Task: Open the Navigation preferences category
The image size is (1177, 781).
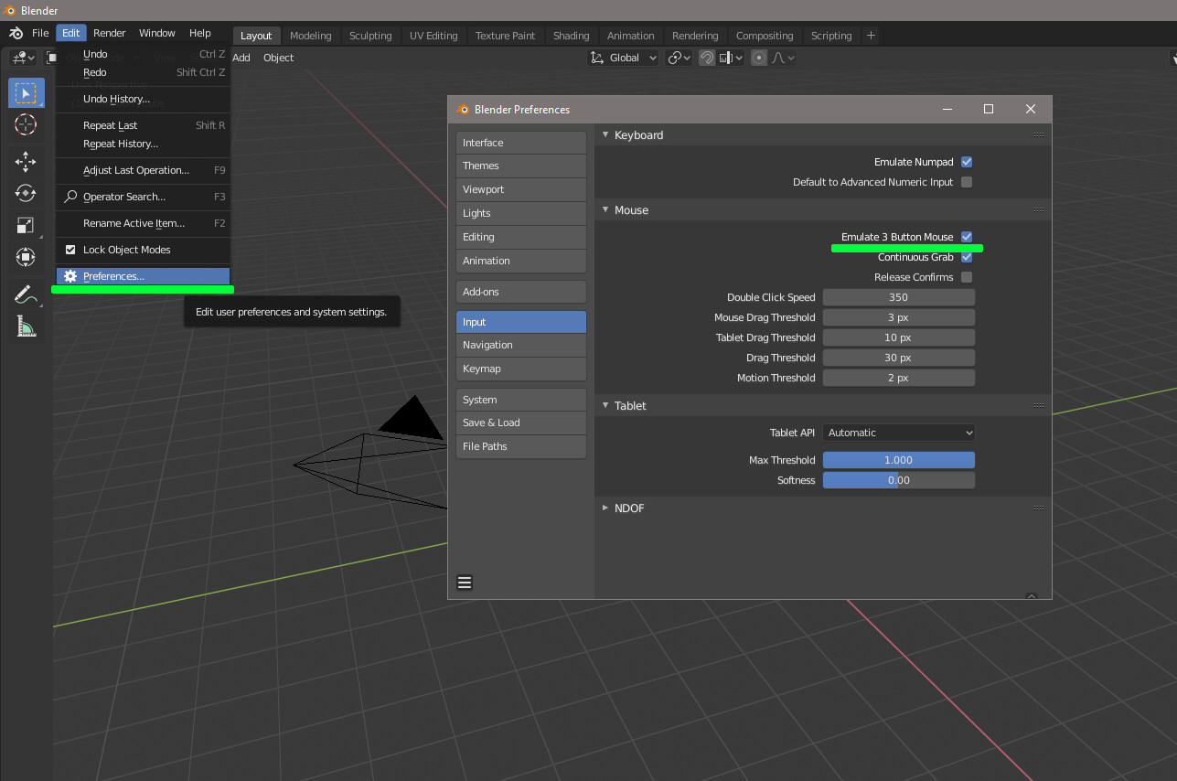Action: click(x=521, y=345)
